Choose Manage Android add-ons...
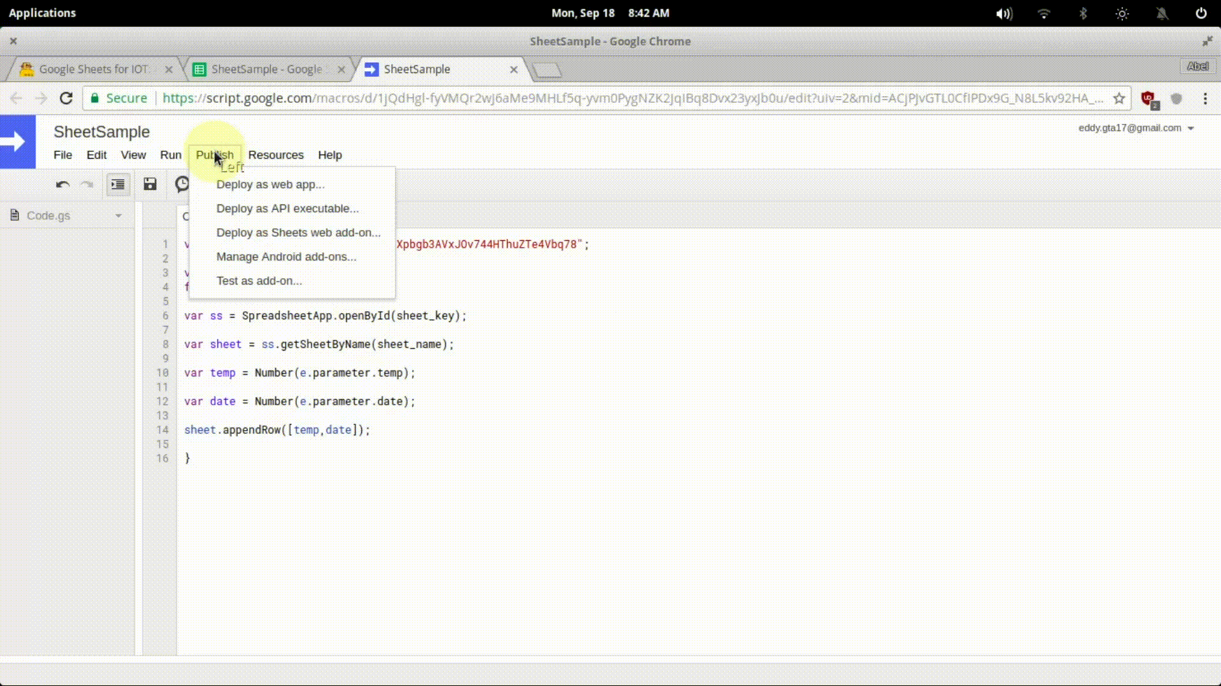The height and width of the screenshot is (686, 1221). click(x=292, y=257)
